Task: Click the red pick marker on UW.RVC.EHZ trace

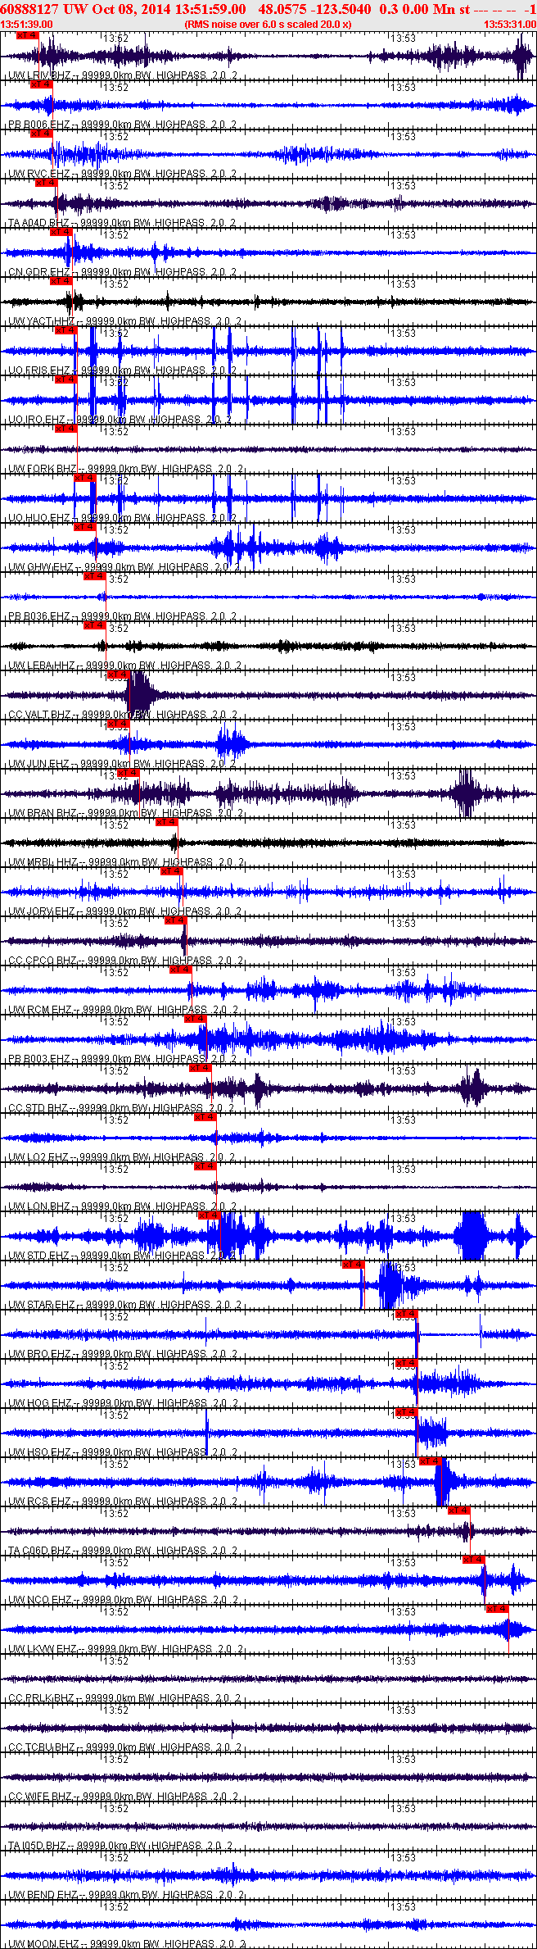Action: pyautogui.click(x=42, y=134)
